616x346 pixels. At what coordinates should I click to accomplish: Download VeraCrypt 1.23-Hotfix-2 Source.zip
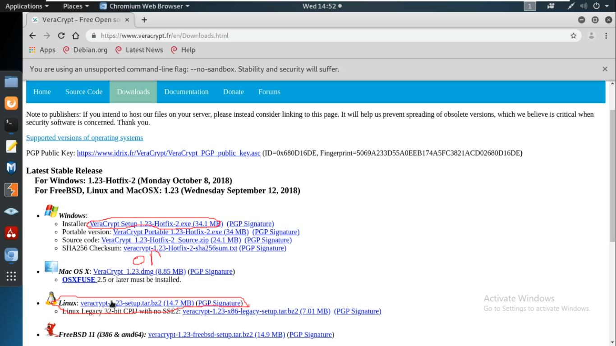(171, 240)
